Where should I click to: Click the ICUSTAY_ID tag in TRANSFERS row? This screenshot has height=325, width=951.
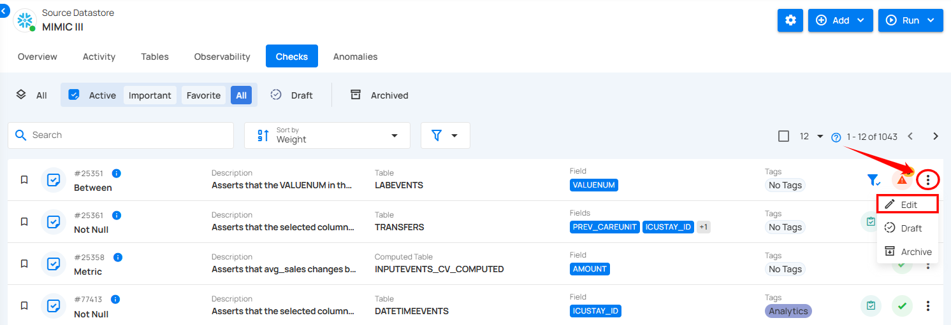tap(668, 227)
